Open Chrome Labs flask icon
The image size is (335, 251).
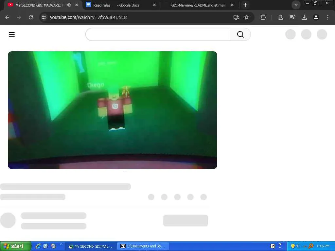pyautogui.click(x=280, y=17)
